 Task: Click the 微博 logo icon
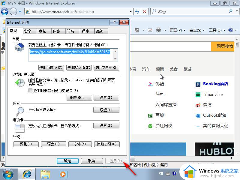(x=198, y=105)
